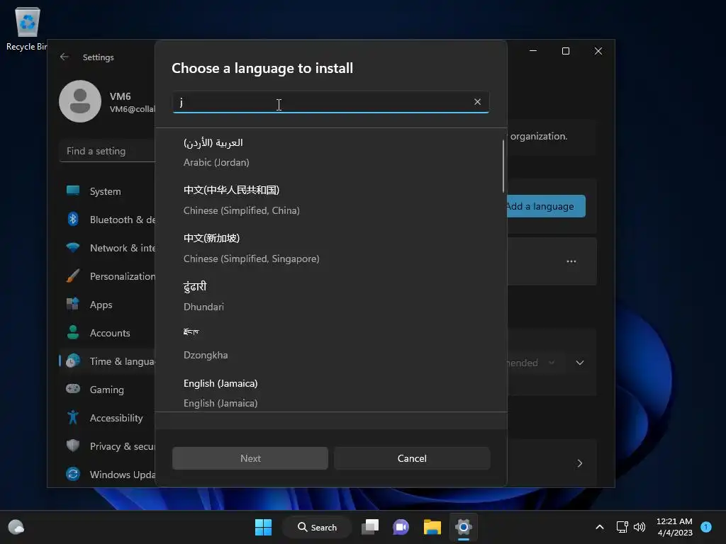Minimize the Settings window
The image size is (726, 544).
pos(533,51)
